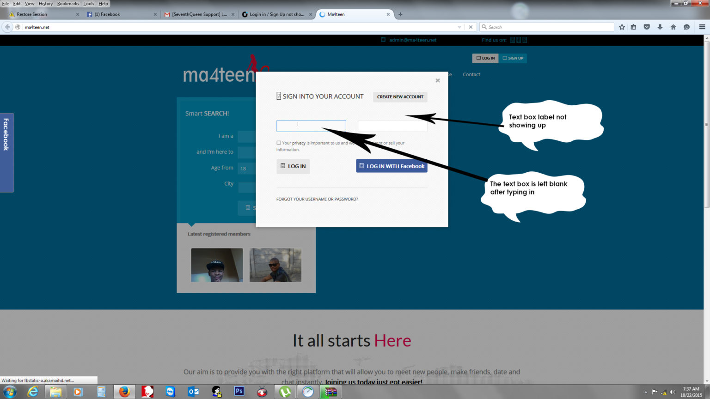The image size is (710, 399).
Task: Go back with the browser Back arrow
Action: [x=7, y=27]
